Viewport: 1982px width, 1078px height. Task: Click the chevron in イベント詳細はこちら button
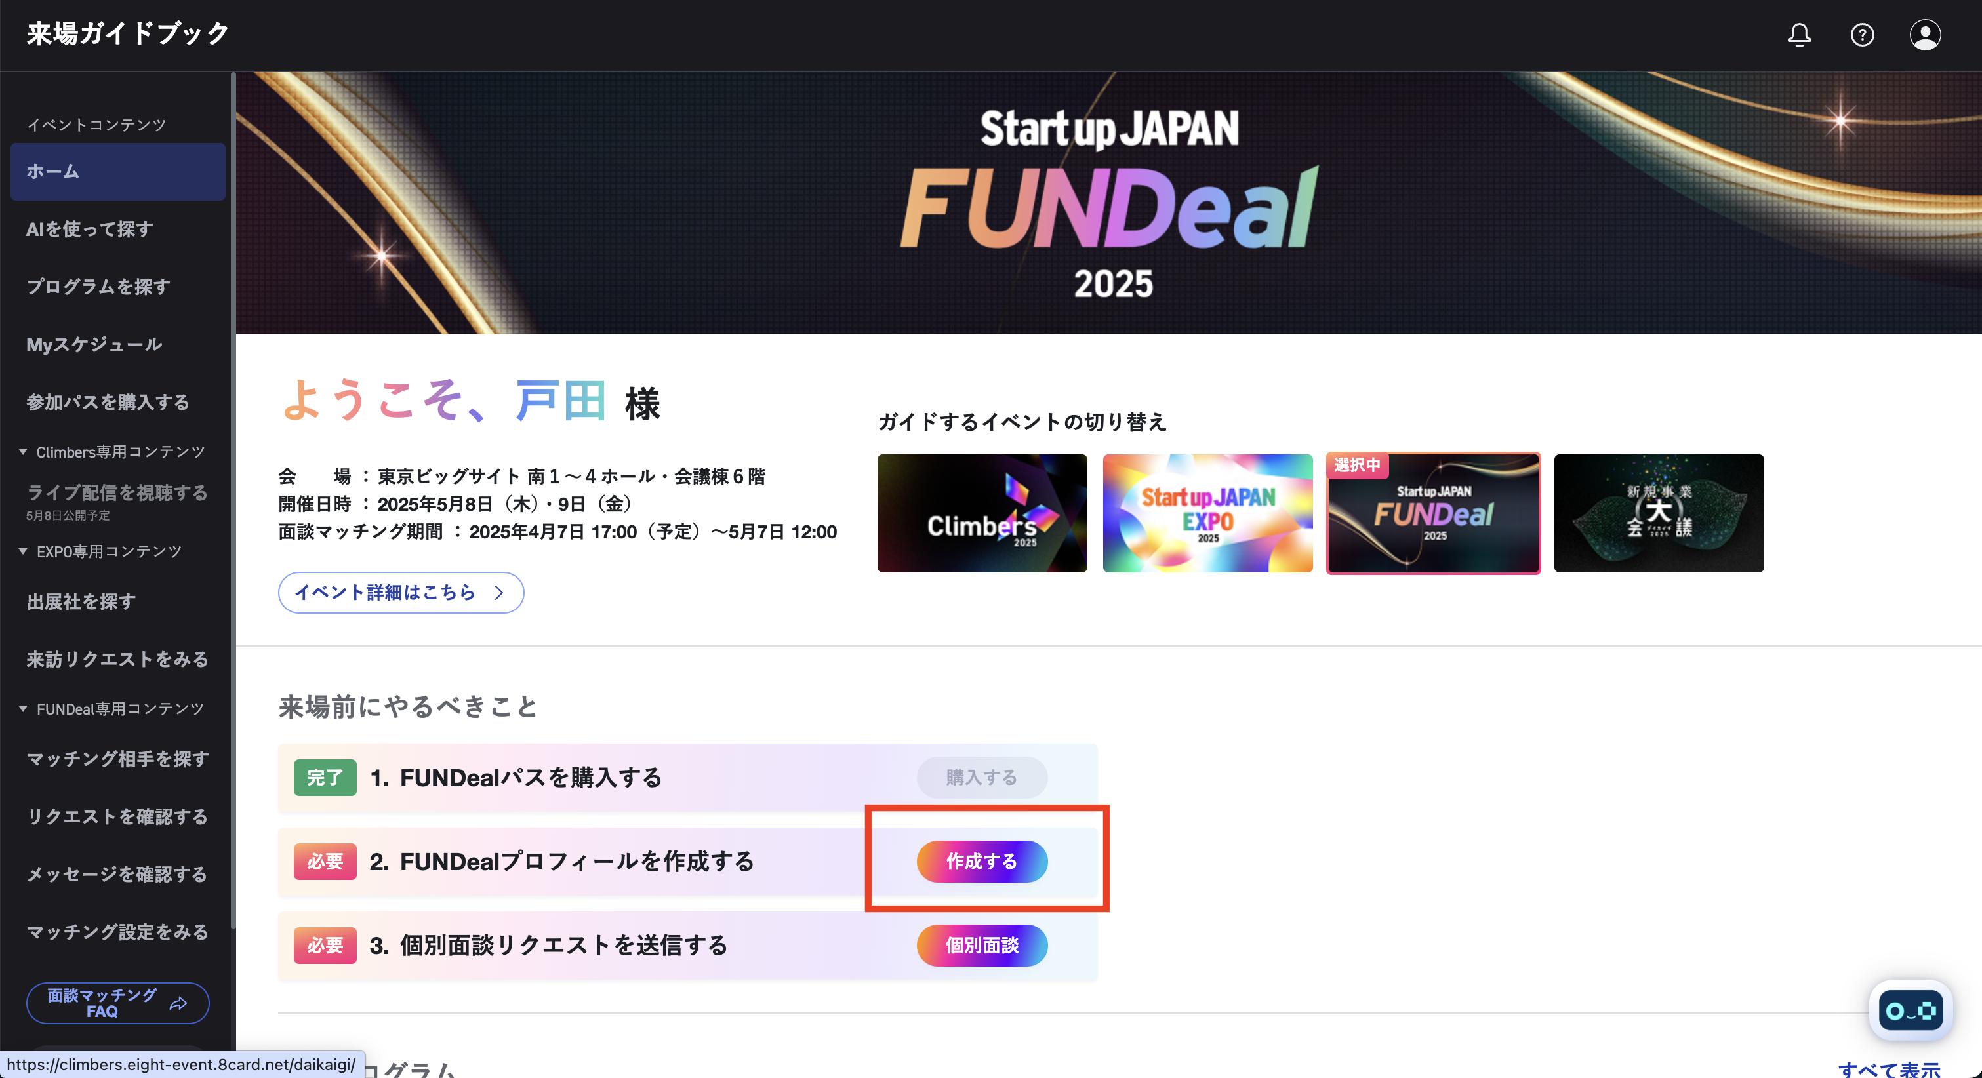(x=498, y=593)
